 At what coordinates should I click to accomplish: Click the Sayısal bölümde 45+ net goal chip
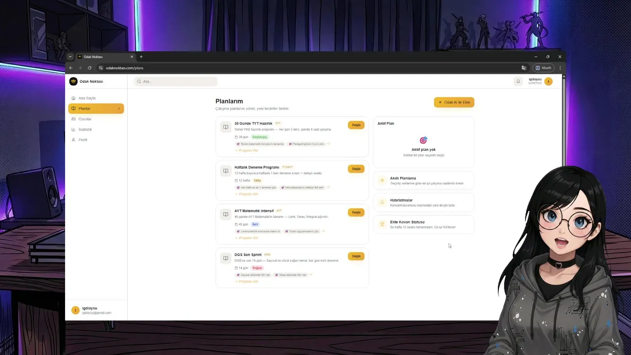click(x=253, y=275)
